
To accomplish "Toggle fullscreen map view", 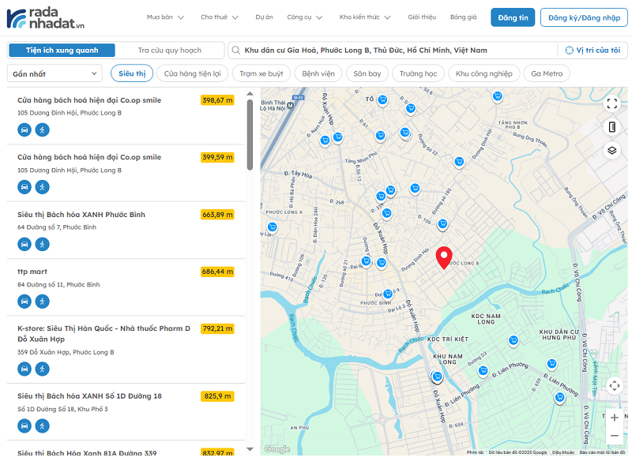I will 611,104.
